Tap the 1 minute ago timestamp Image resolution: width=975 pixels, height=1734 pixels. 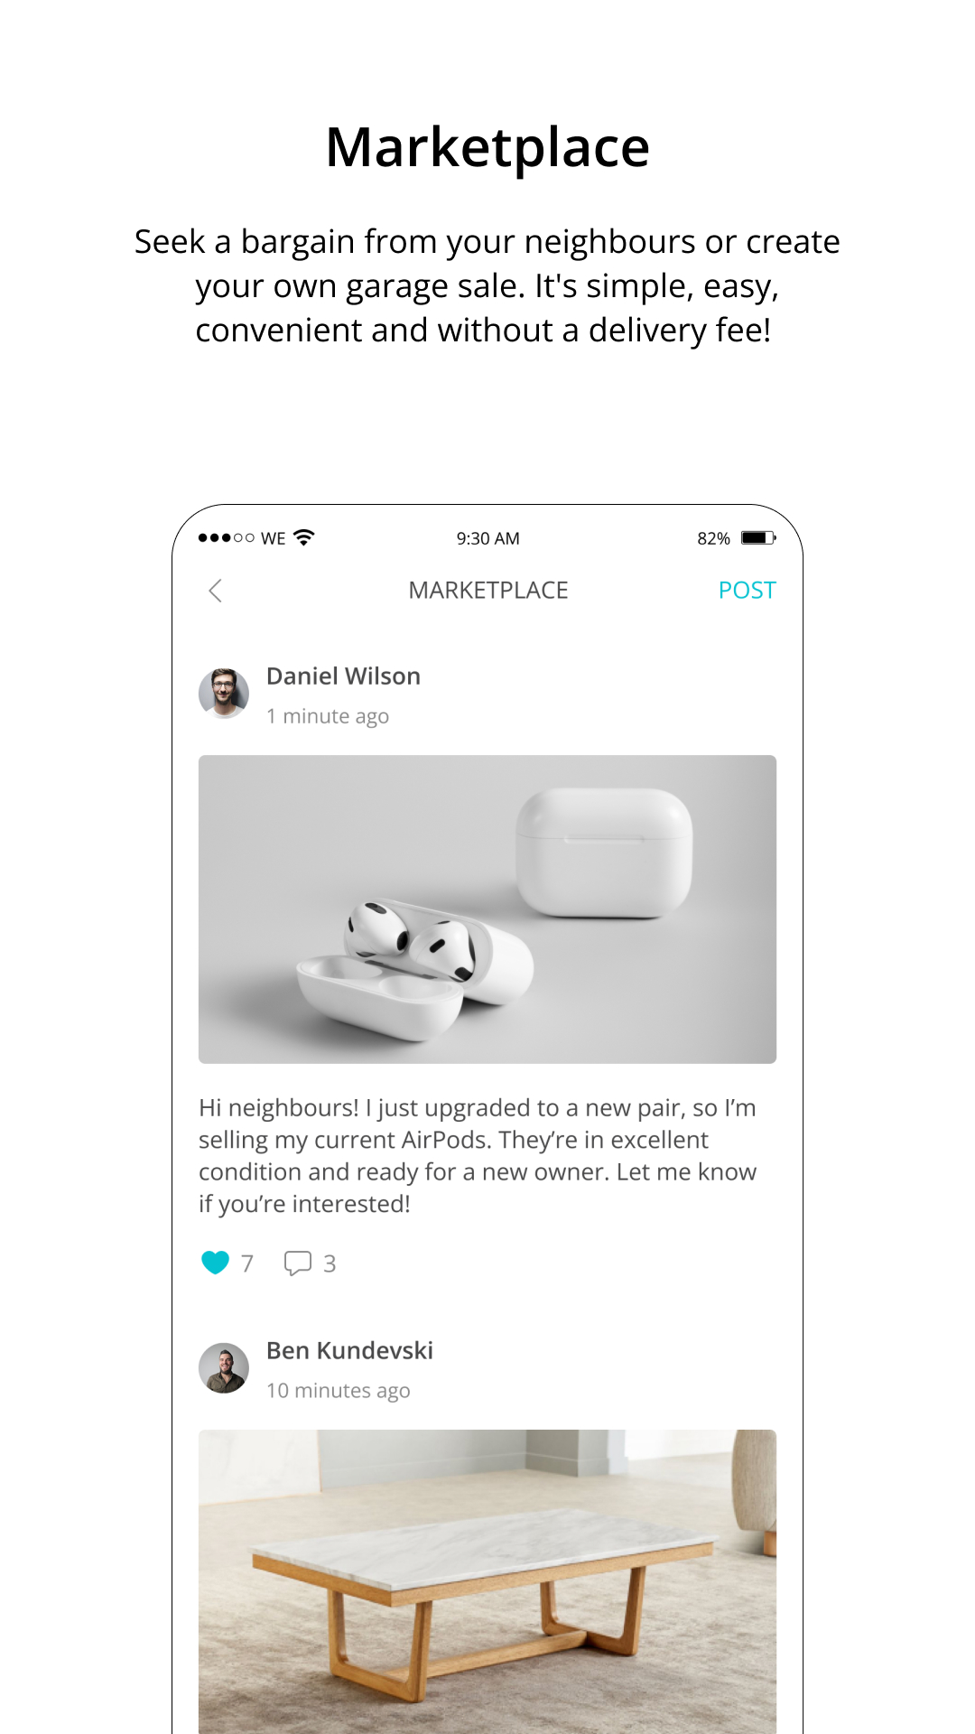click(x=328, y=716)
